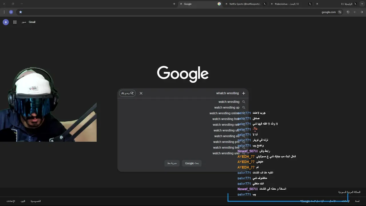This screenshot has height=206, width=366.
Task: Click the magnifier beside 'watch wrestling up'
Action: coord(244,108)
